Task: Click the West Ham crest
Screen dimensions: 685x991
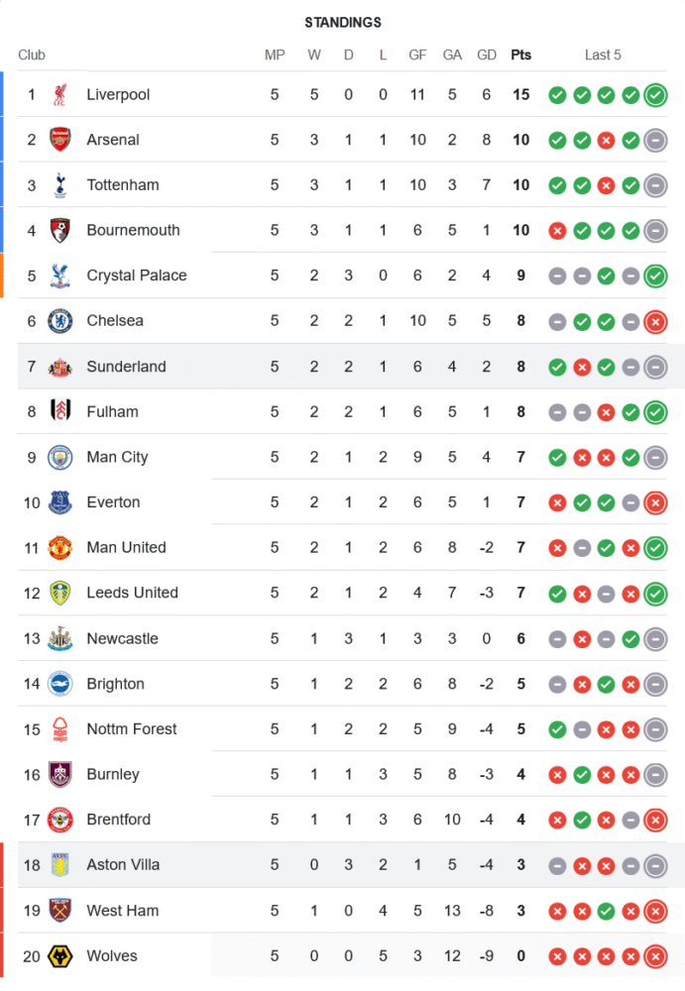Action: (x=60, y=911)
